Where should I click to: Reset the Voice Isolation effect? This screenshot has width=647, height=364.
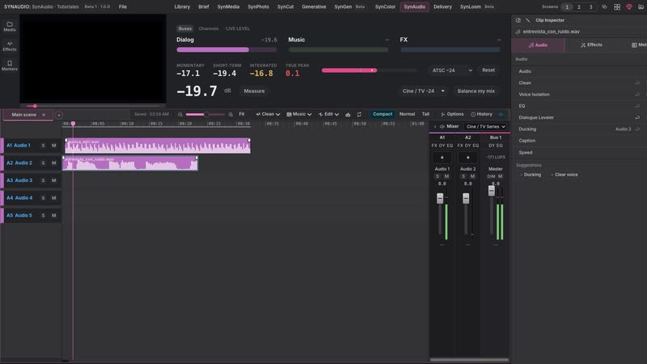pyautogui.click(x=637, y=95)
